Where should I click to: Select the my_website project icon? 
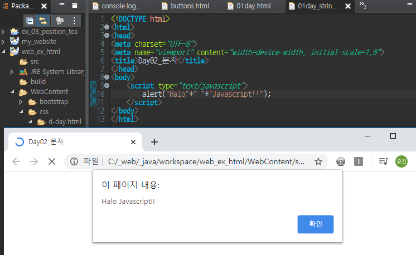[x=14, y=41]
